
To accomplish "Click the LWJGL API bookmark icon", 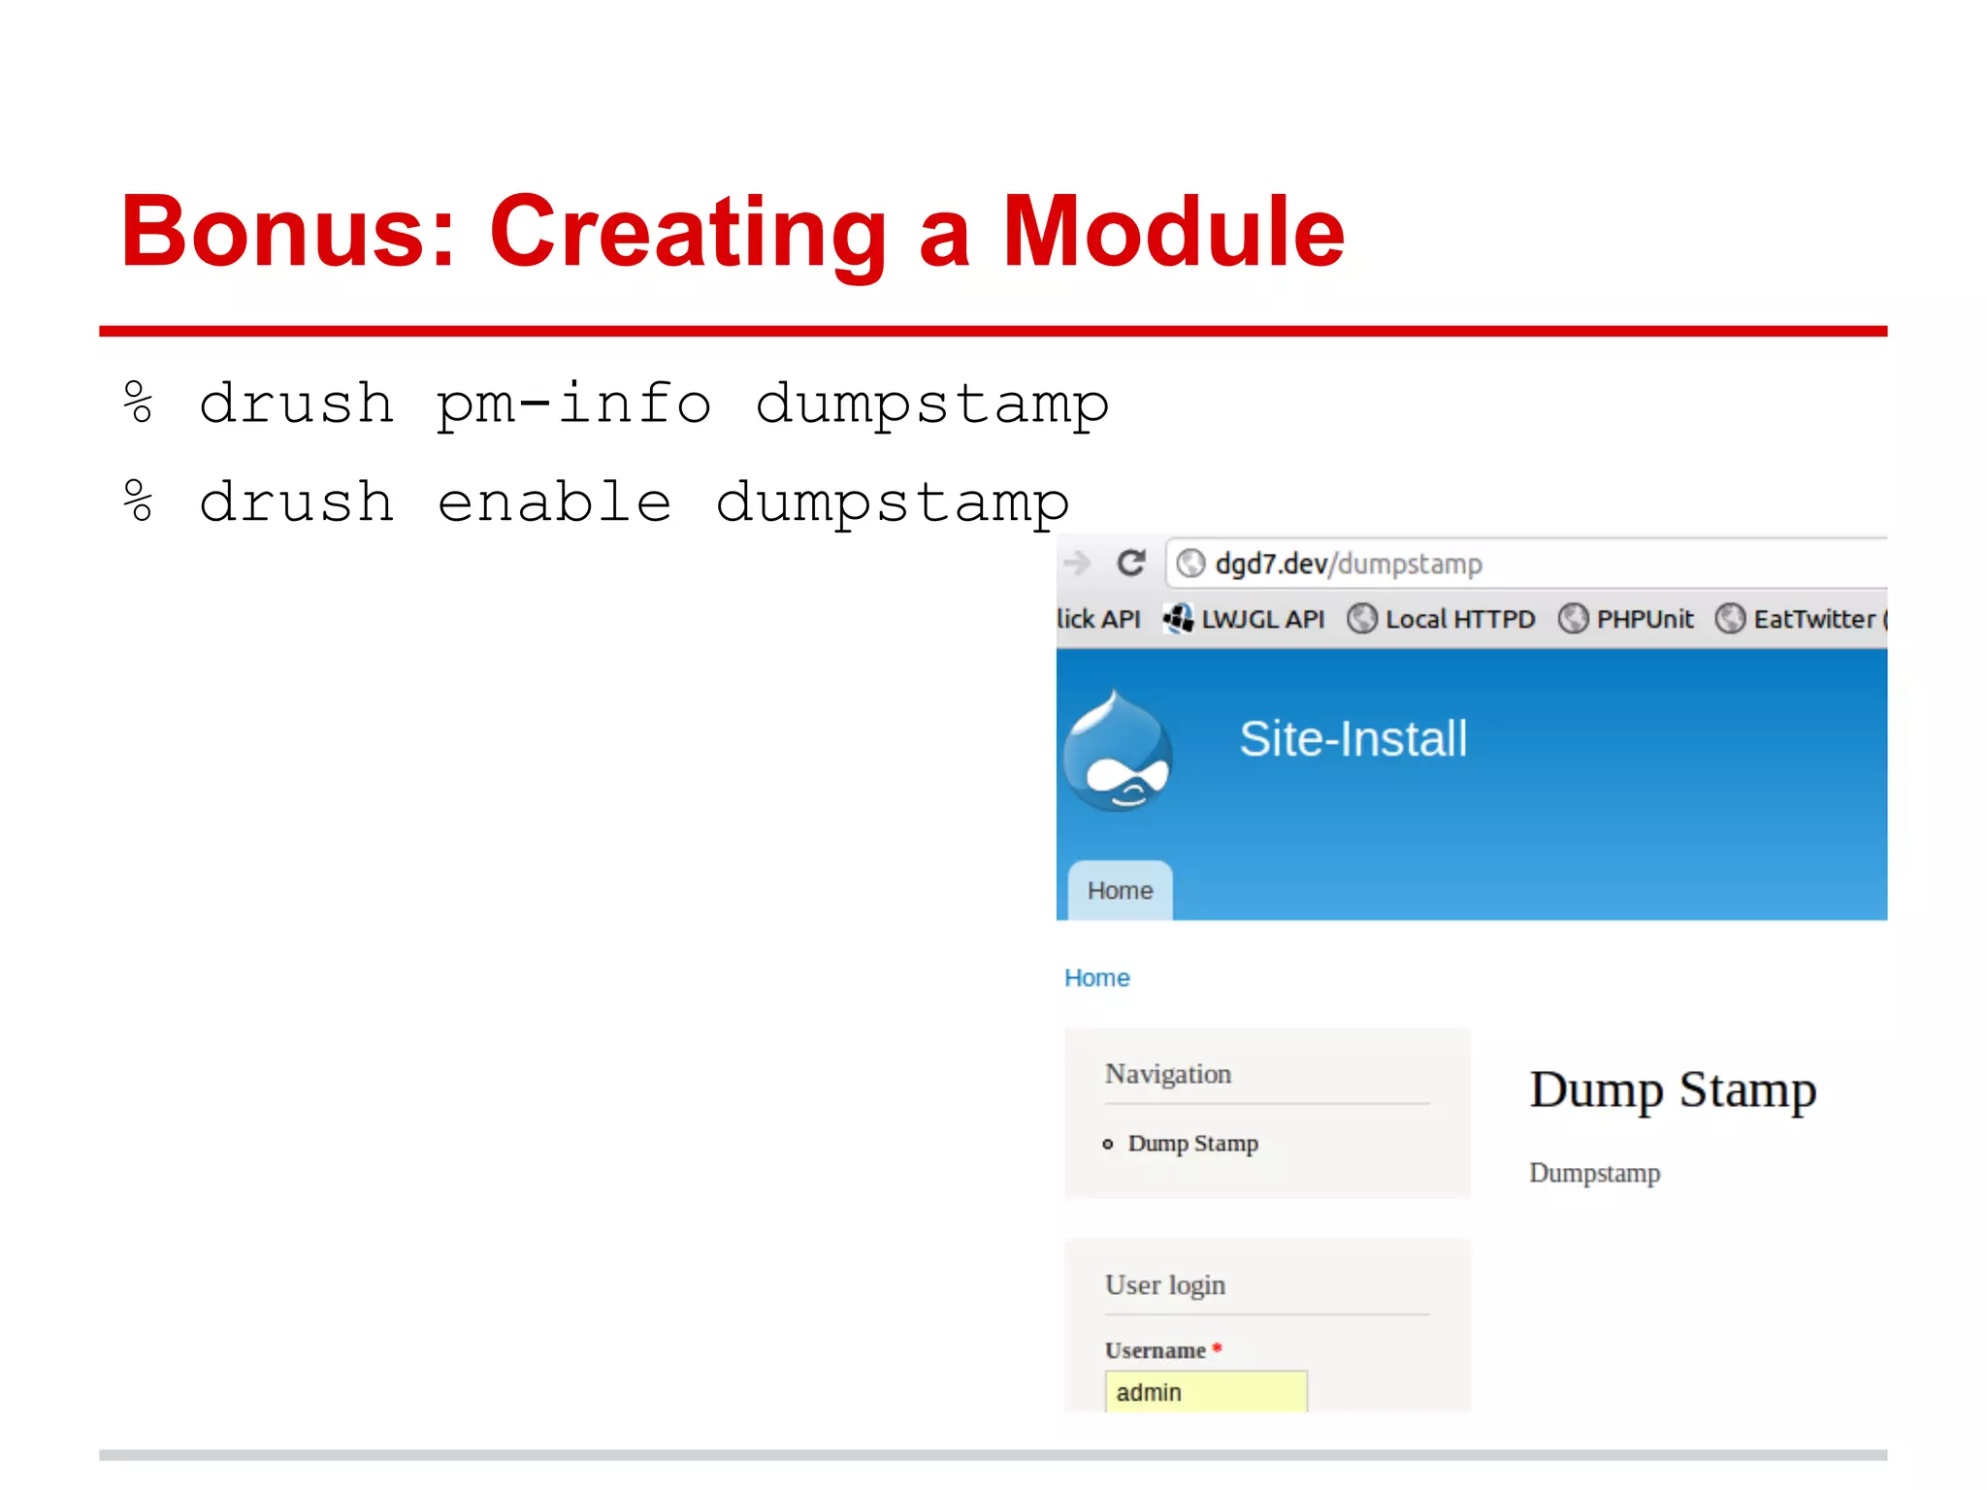I will point(1178,618).
